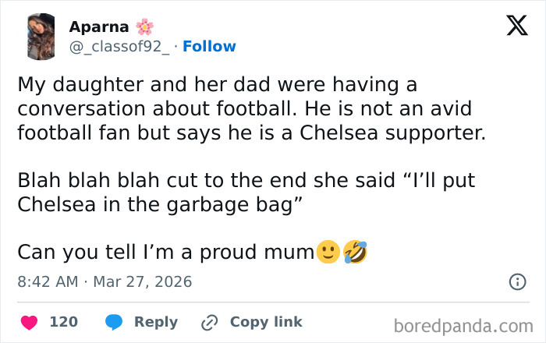Follow the @_classof92_ account
This screenshot has height=343, width=546.
[x=209, y=47]
